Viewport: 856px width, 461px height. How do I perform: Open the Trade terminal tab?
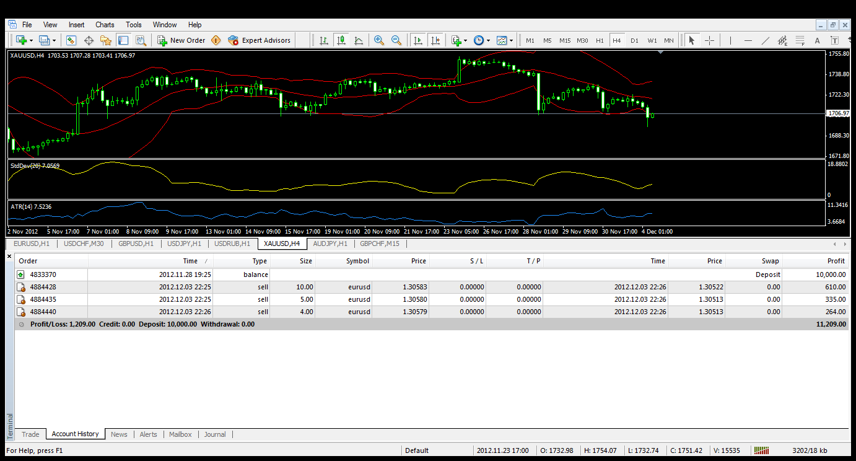(30, 434)
